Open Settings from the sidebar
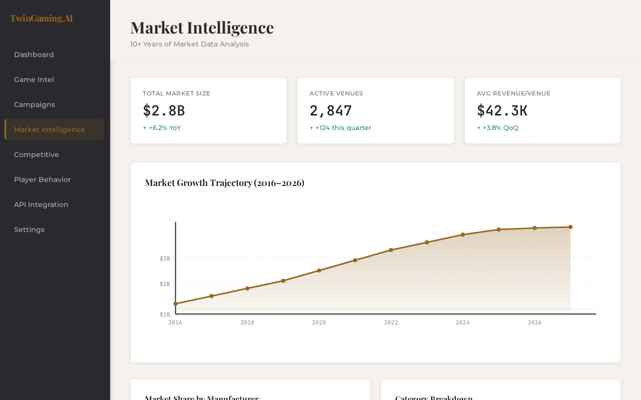Viewport: 641px width, 400px height. (29, 229)
